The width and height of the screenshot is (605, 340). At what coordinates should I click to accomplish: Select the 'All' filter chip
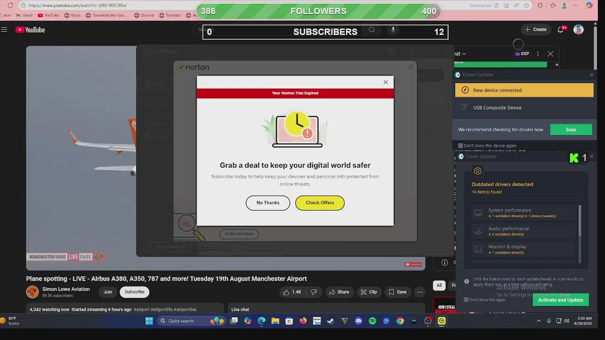(439, 285)
